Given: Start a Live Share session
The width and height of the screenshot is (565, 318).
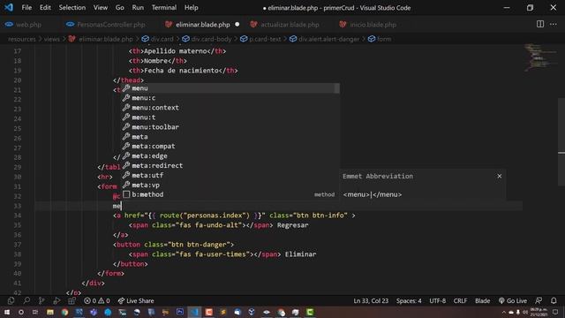Looking at the screenshot, I should click(136, 300).
